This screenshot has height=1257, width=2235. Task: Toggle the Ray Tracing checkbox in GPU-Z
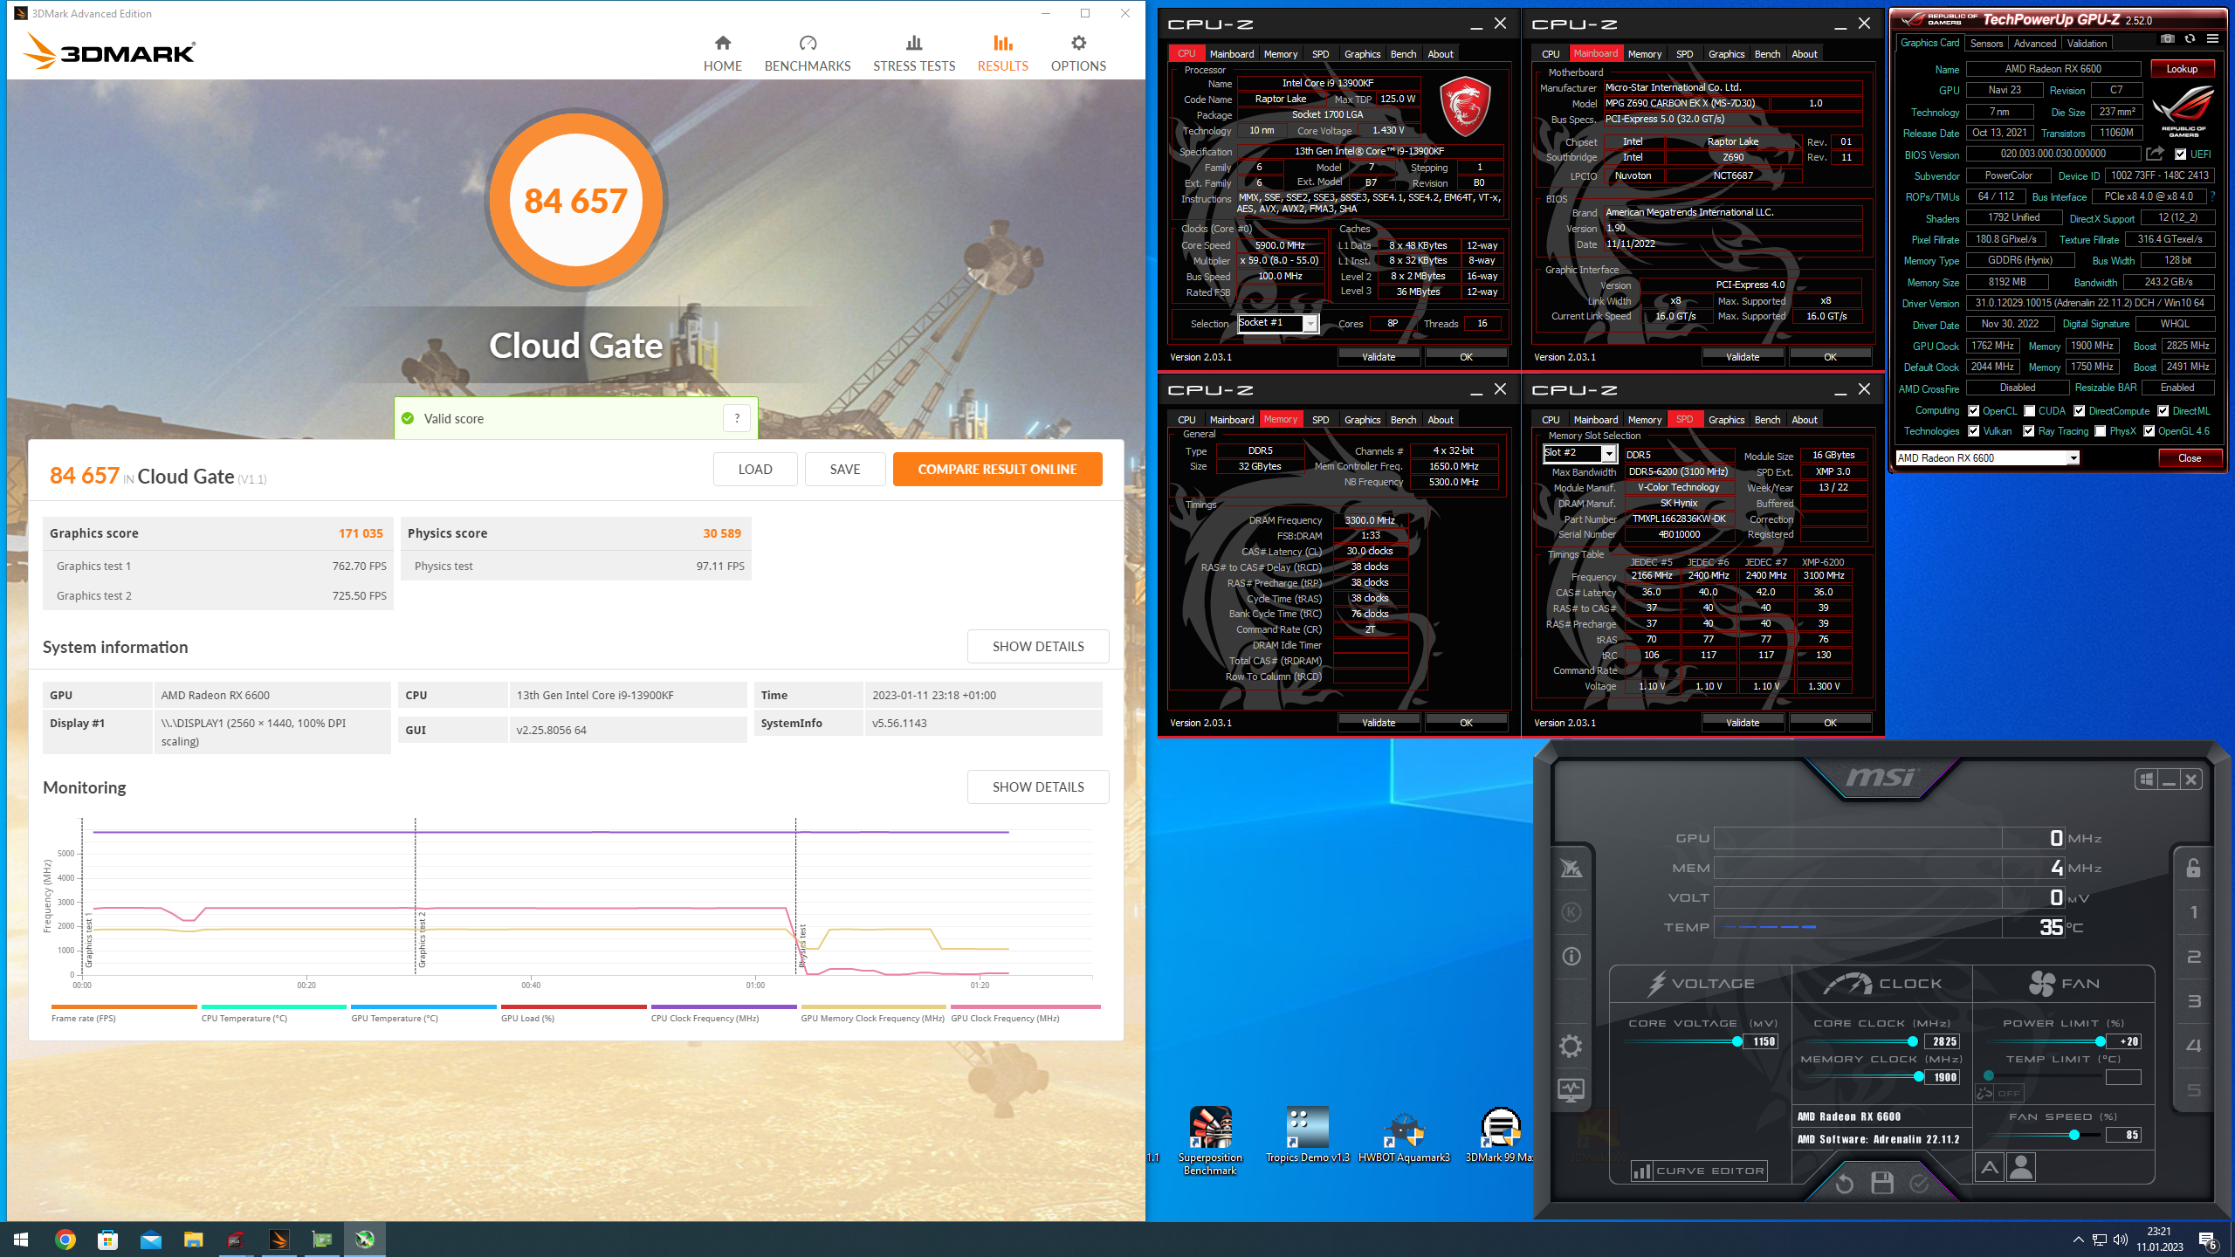click(x=2029, y=431)
